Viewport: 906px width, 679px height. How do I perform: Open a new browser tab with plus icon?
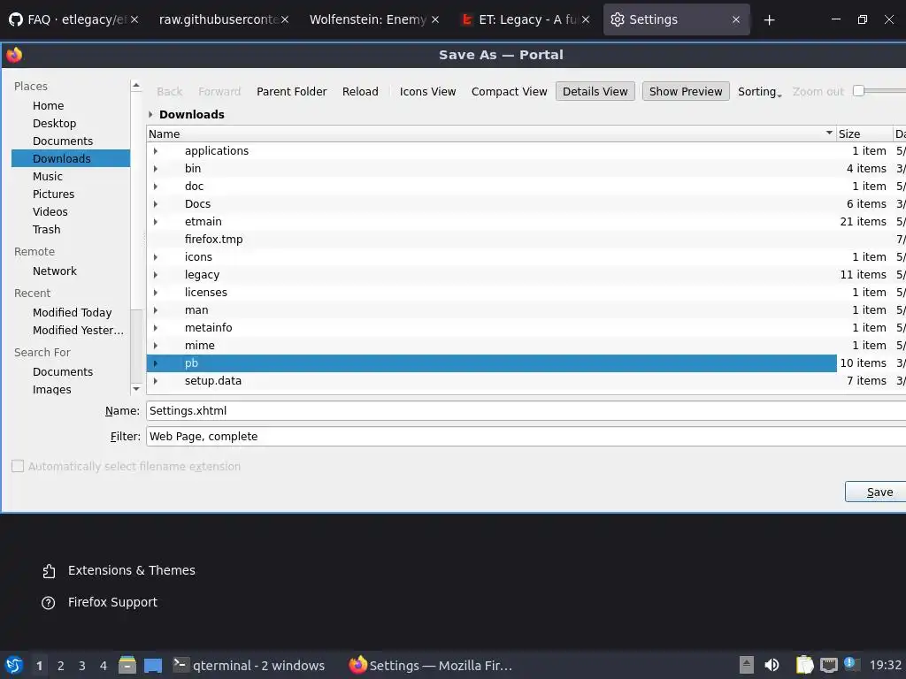pos(769,20)
